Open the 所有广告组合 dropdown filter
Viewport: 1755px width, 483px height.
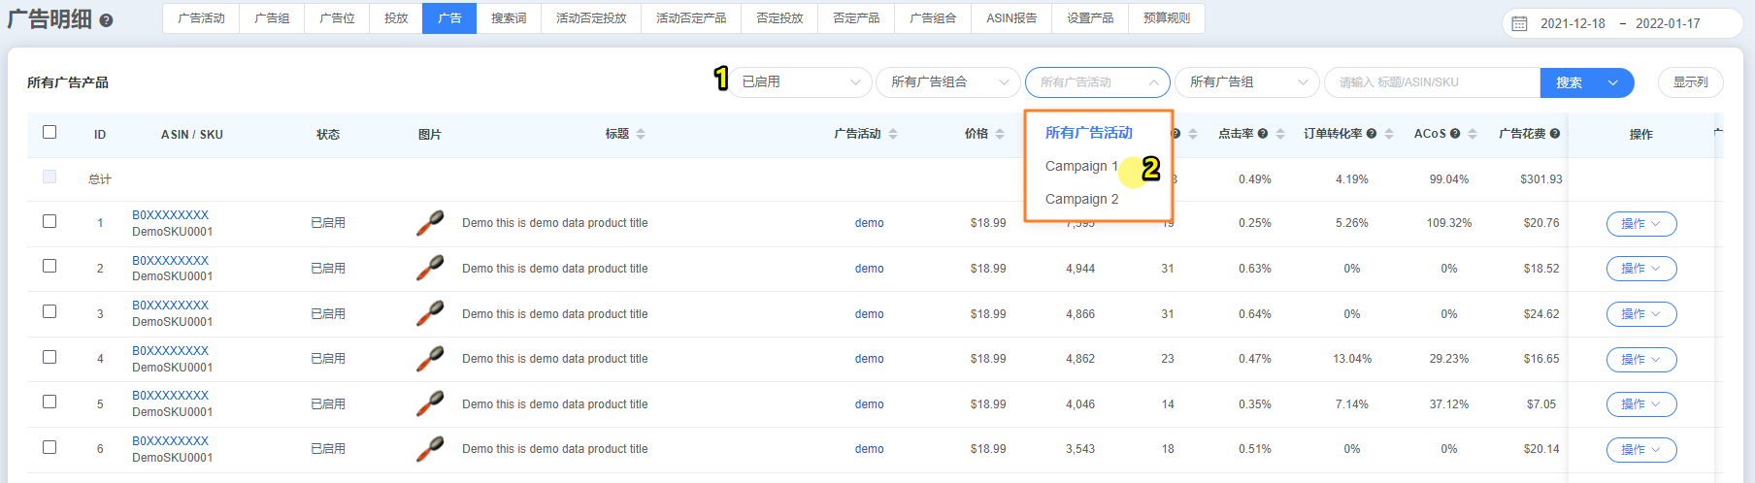point(947,82)
